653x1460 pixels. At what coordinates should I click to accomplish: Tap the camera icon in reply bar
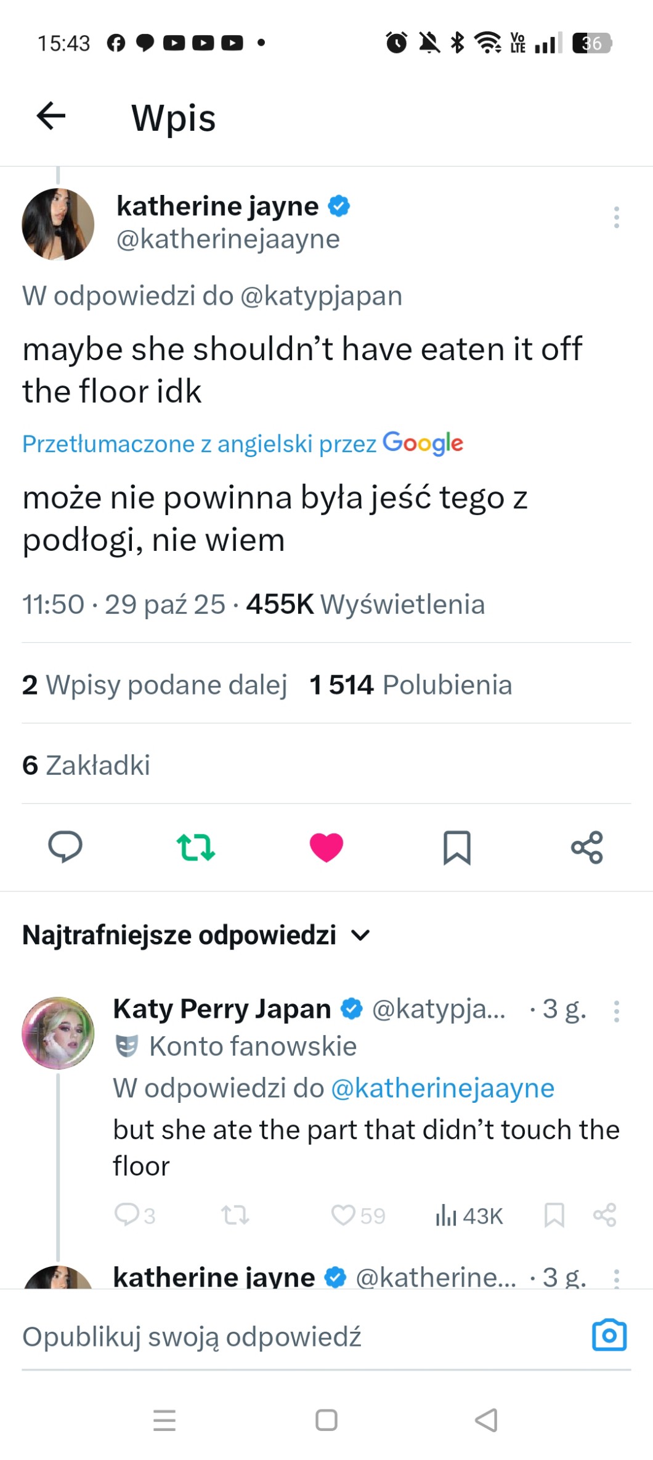point(609,1335)
